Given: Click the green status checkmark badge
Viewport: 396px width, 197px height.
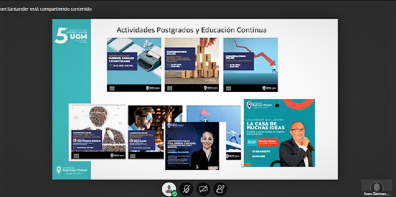Looking at the screenshot, I should [x=174, y=194].
